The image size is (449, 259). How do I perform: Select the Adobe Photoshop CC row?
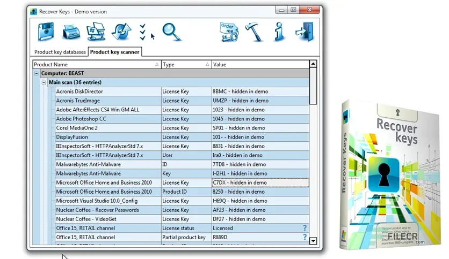pyautogui.click(x=182, y=119)
